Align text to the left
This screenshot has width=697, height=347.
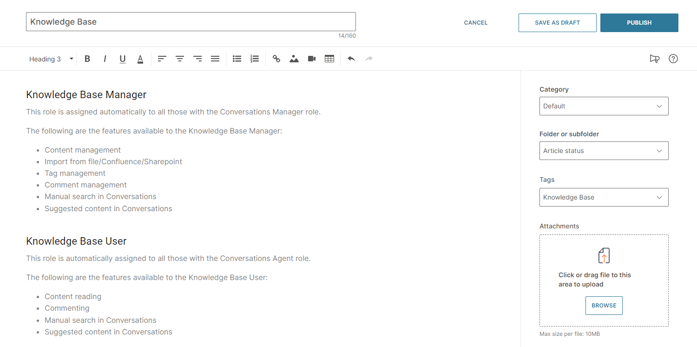[162, 59]
